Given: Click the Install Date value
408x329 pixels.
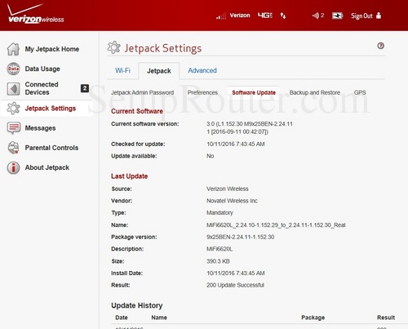Looking at the screenshot, I should click(x=236, y=273).
